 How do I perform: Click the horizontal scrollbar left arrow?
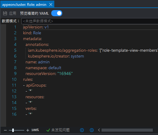coord(99,130)
